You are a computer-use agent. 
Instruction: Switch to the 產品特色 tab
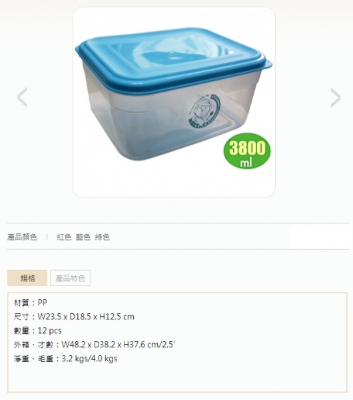(x=70, y=278)
